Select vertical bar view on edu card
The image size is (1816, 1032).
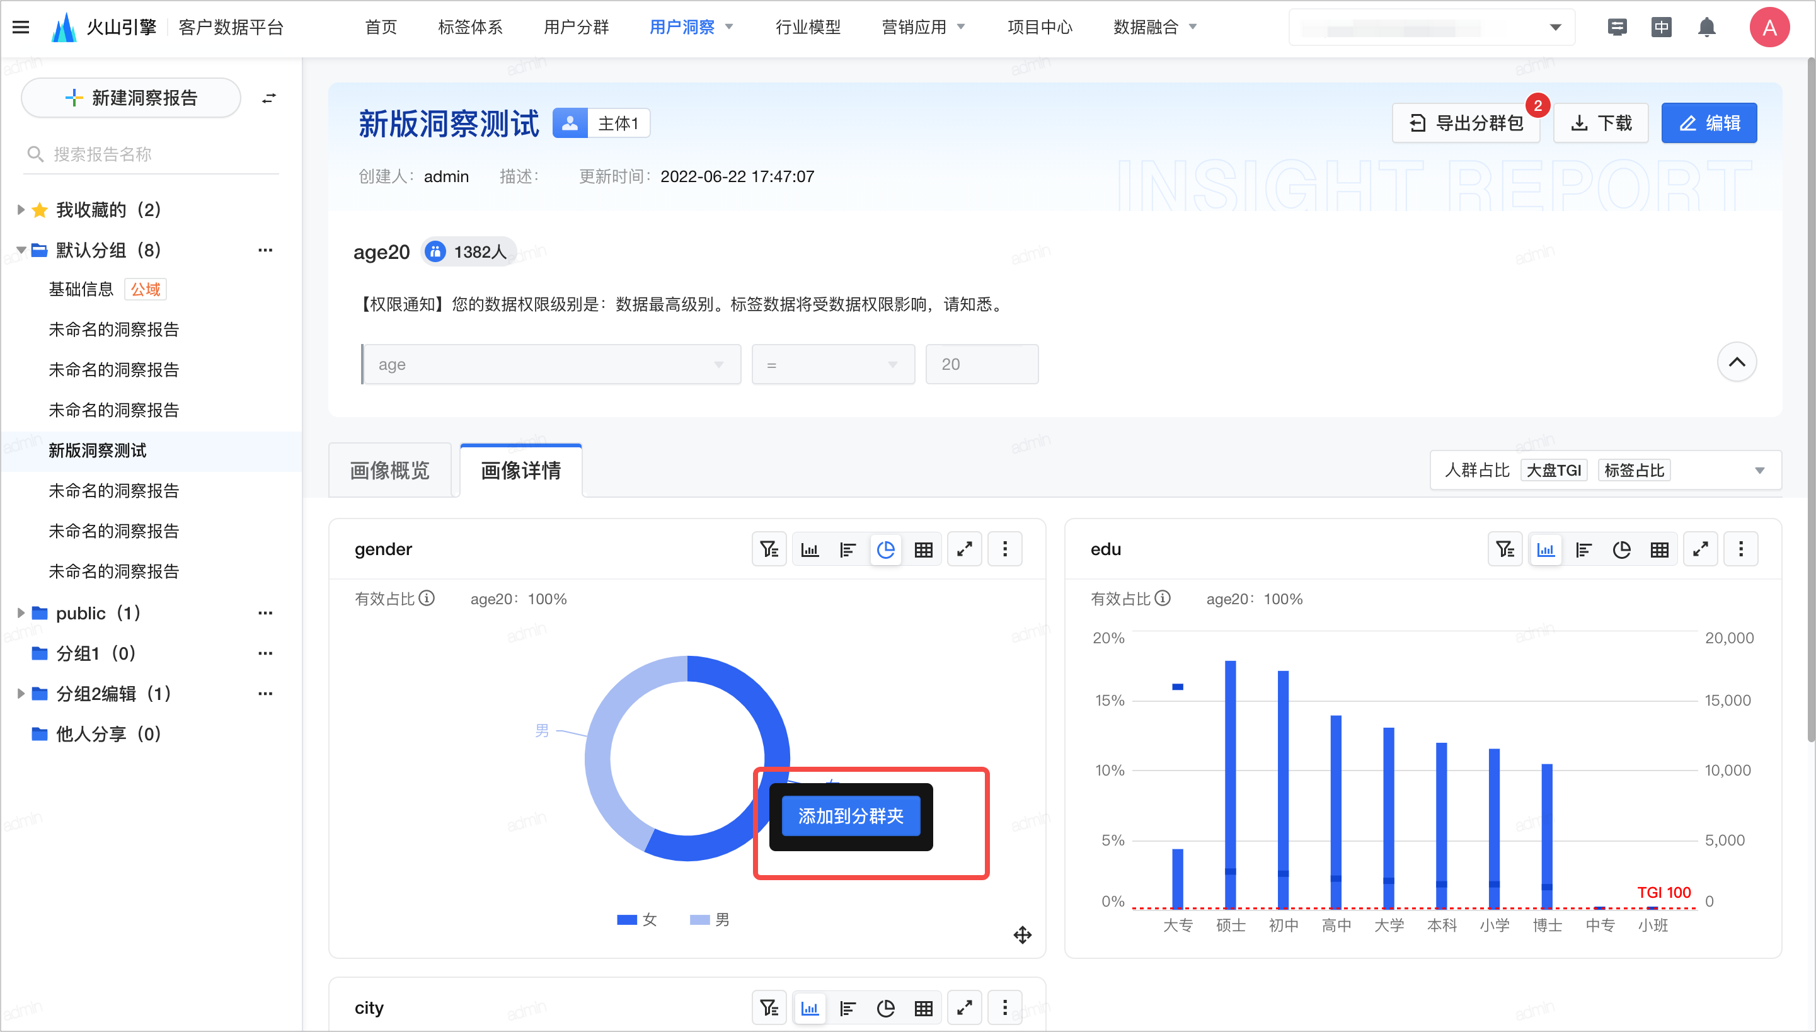coord(1546,549)
